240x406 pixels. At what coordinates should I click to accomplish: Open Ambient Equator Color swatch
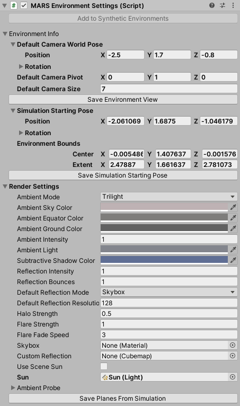point(164,218)
